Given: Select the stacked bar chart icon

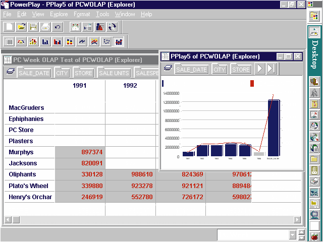Looking at the screenshot, I should point(70,42).
